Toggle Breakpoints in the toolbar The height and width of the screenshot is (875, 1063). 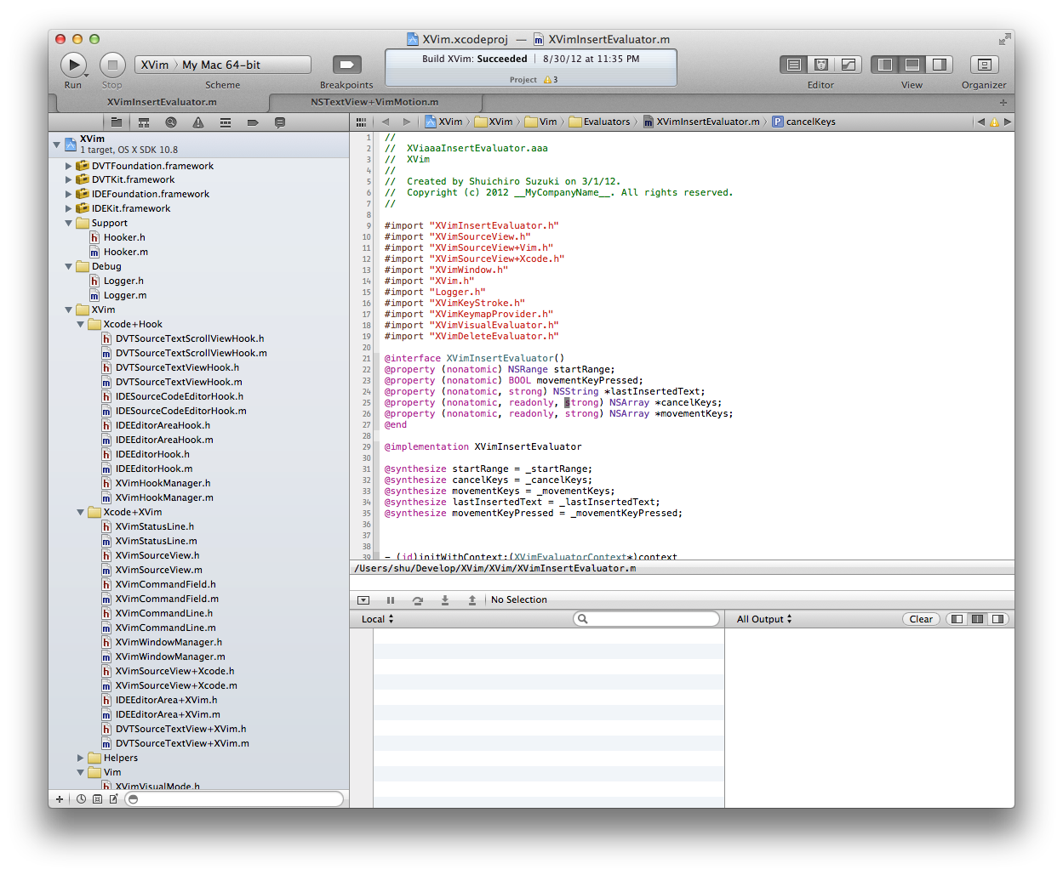[346, 65]
